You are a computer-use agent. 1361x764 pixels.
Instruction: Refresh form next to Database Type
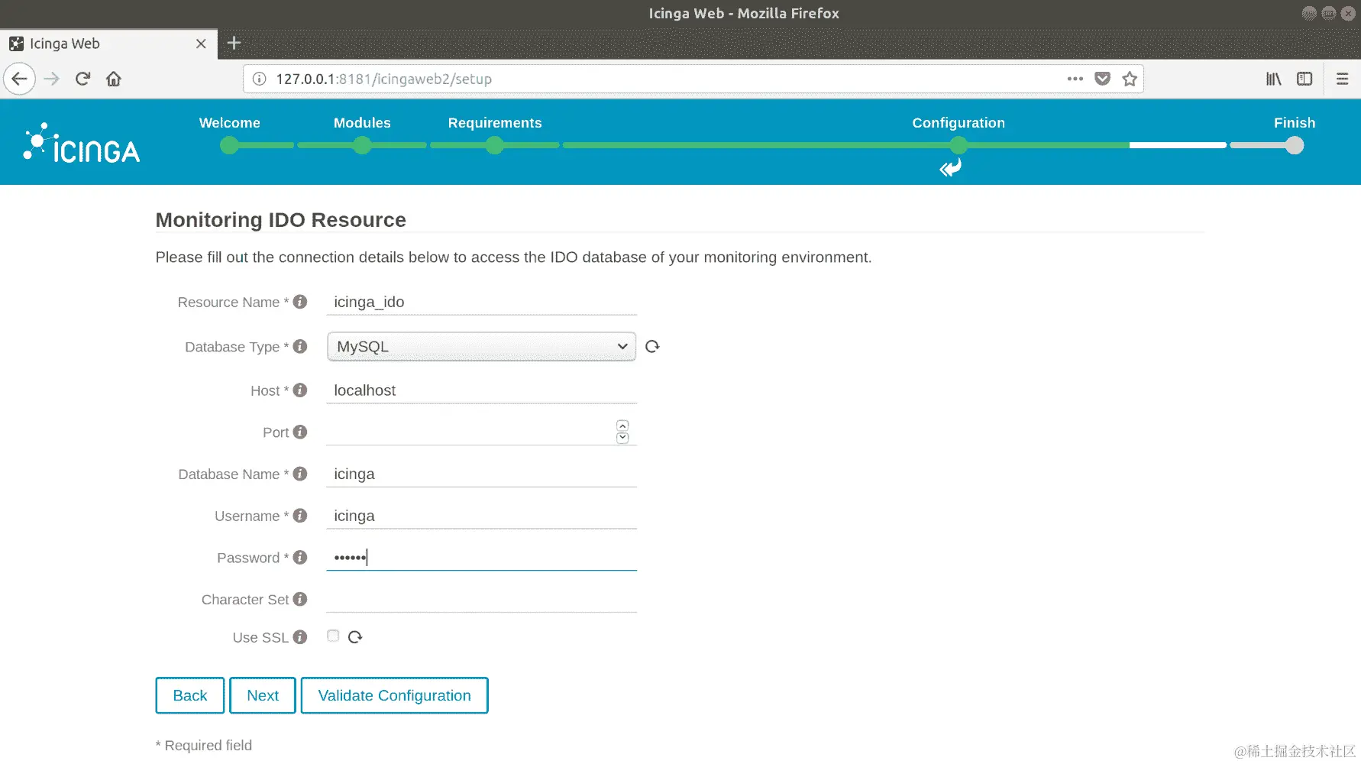click(x=652, y=346)
